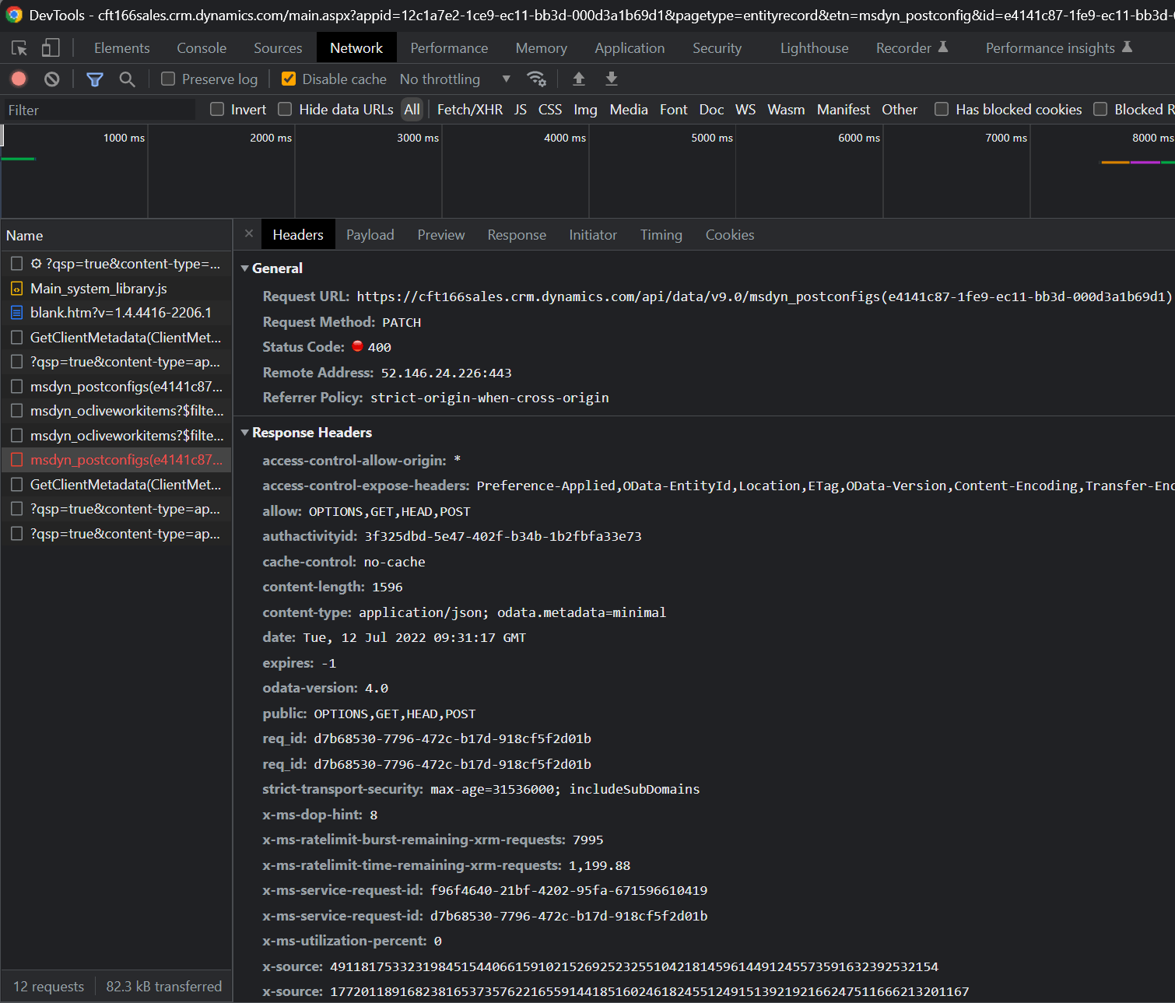Switch to the Memory panel
Screen dimensions: 1175x1003
click(x=541, y=48)
